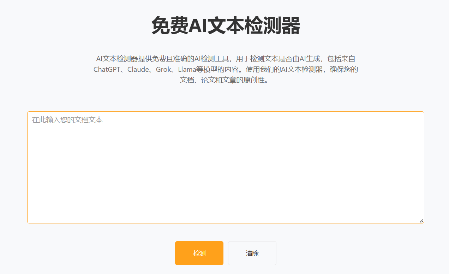Click the text 确保您的文档、论文和文章的原创性
Image resolution: width=449 pixels, height=274 pixels.
225,80
